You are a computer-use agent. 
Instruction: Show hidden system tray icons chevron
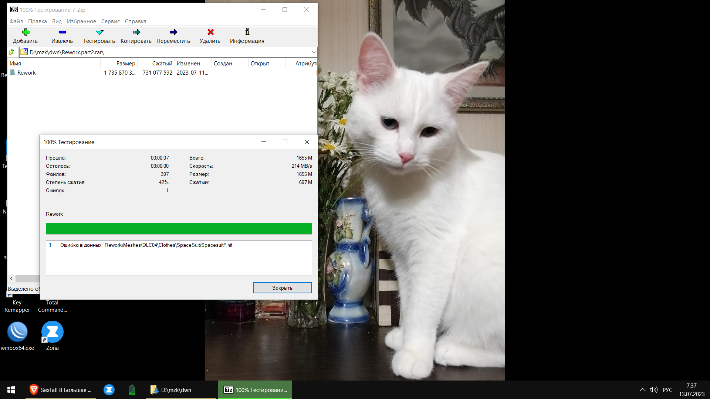[x=642, y=390]
